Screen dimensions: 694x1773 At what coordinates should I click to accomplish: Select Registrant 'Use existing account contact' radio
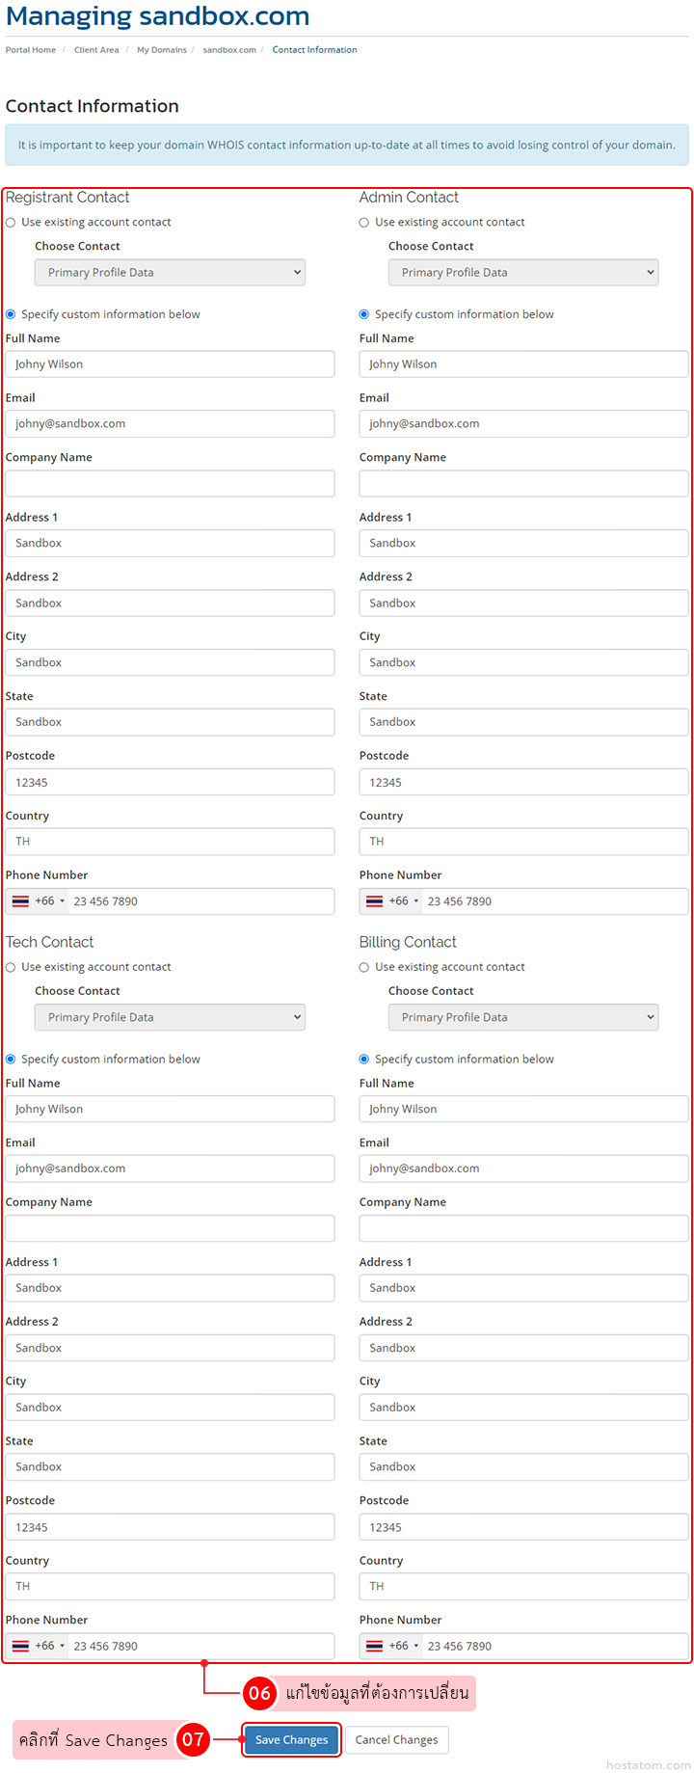pyautogui.click(x=11, y=223)
